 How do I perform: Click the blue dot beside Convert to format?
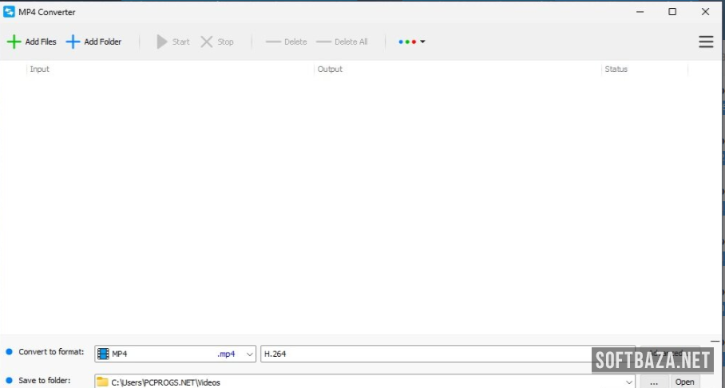10,352
